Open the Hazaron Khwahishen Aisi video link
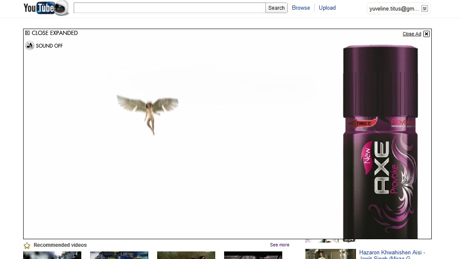Image resolution: width=460 pixels, height=259 pixels. tap(392, 254)
